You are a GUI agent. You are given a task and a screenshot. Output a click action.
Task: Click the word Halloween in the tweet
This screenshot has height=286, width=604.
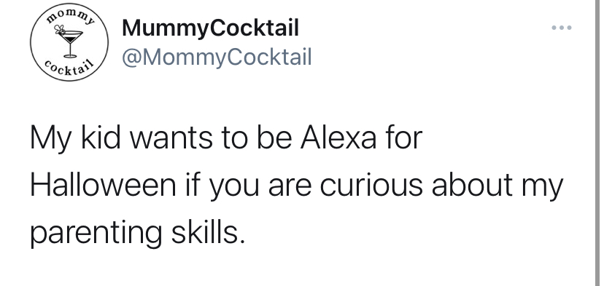103,186
